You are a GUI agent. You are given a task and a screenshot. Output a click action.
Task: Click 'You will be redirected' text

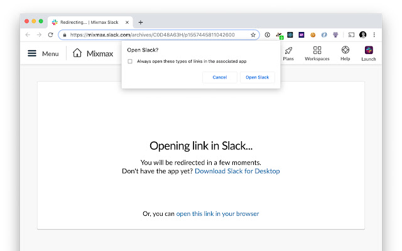click(201, 163)
